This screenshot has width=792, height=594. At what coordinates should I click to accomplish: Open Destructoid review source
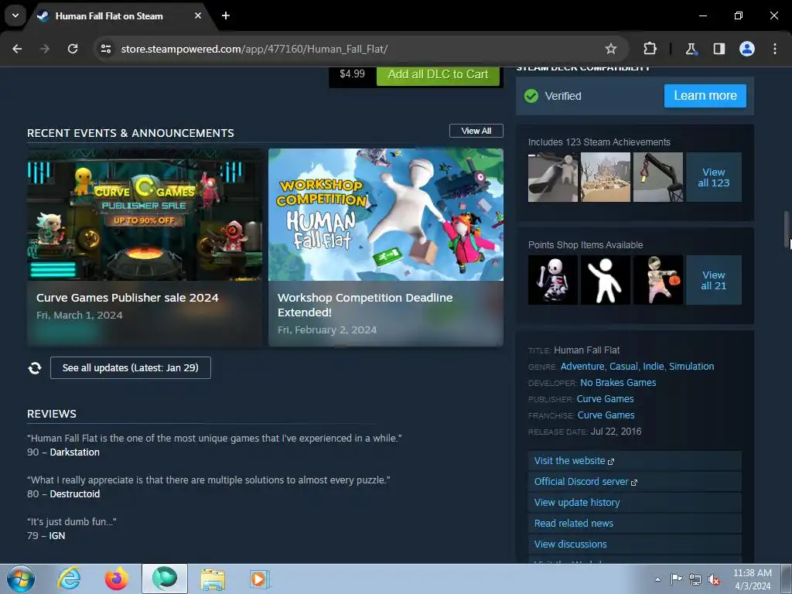click(75, 493)
